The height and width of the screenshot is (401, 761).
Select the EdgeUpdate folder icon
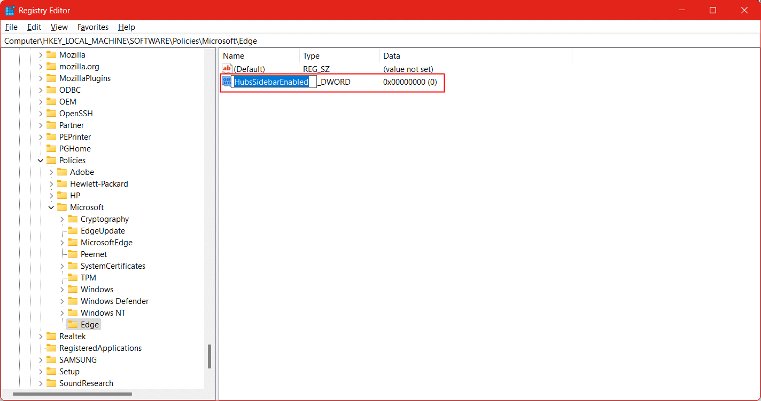(x=73, y=231)
